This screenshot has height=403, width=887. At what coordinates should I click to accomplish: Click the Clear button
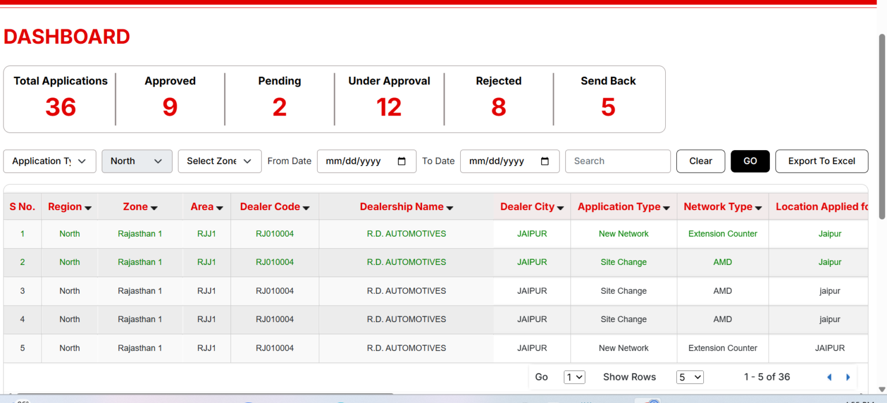click(x=700, y=161)
